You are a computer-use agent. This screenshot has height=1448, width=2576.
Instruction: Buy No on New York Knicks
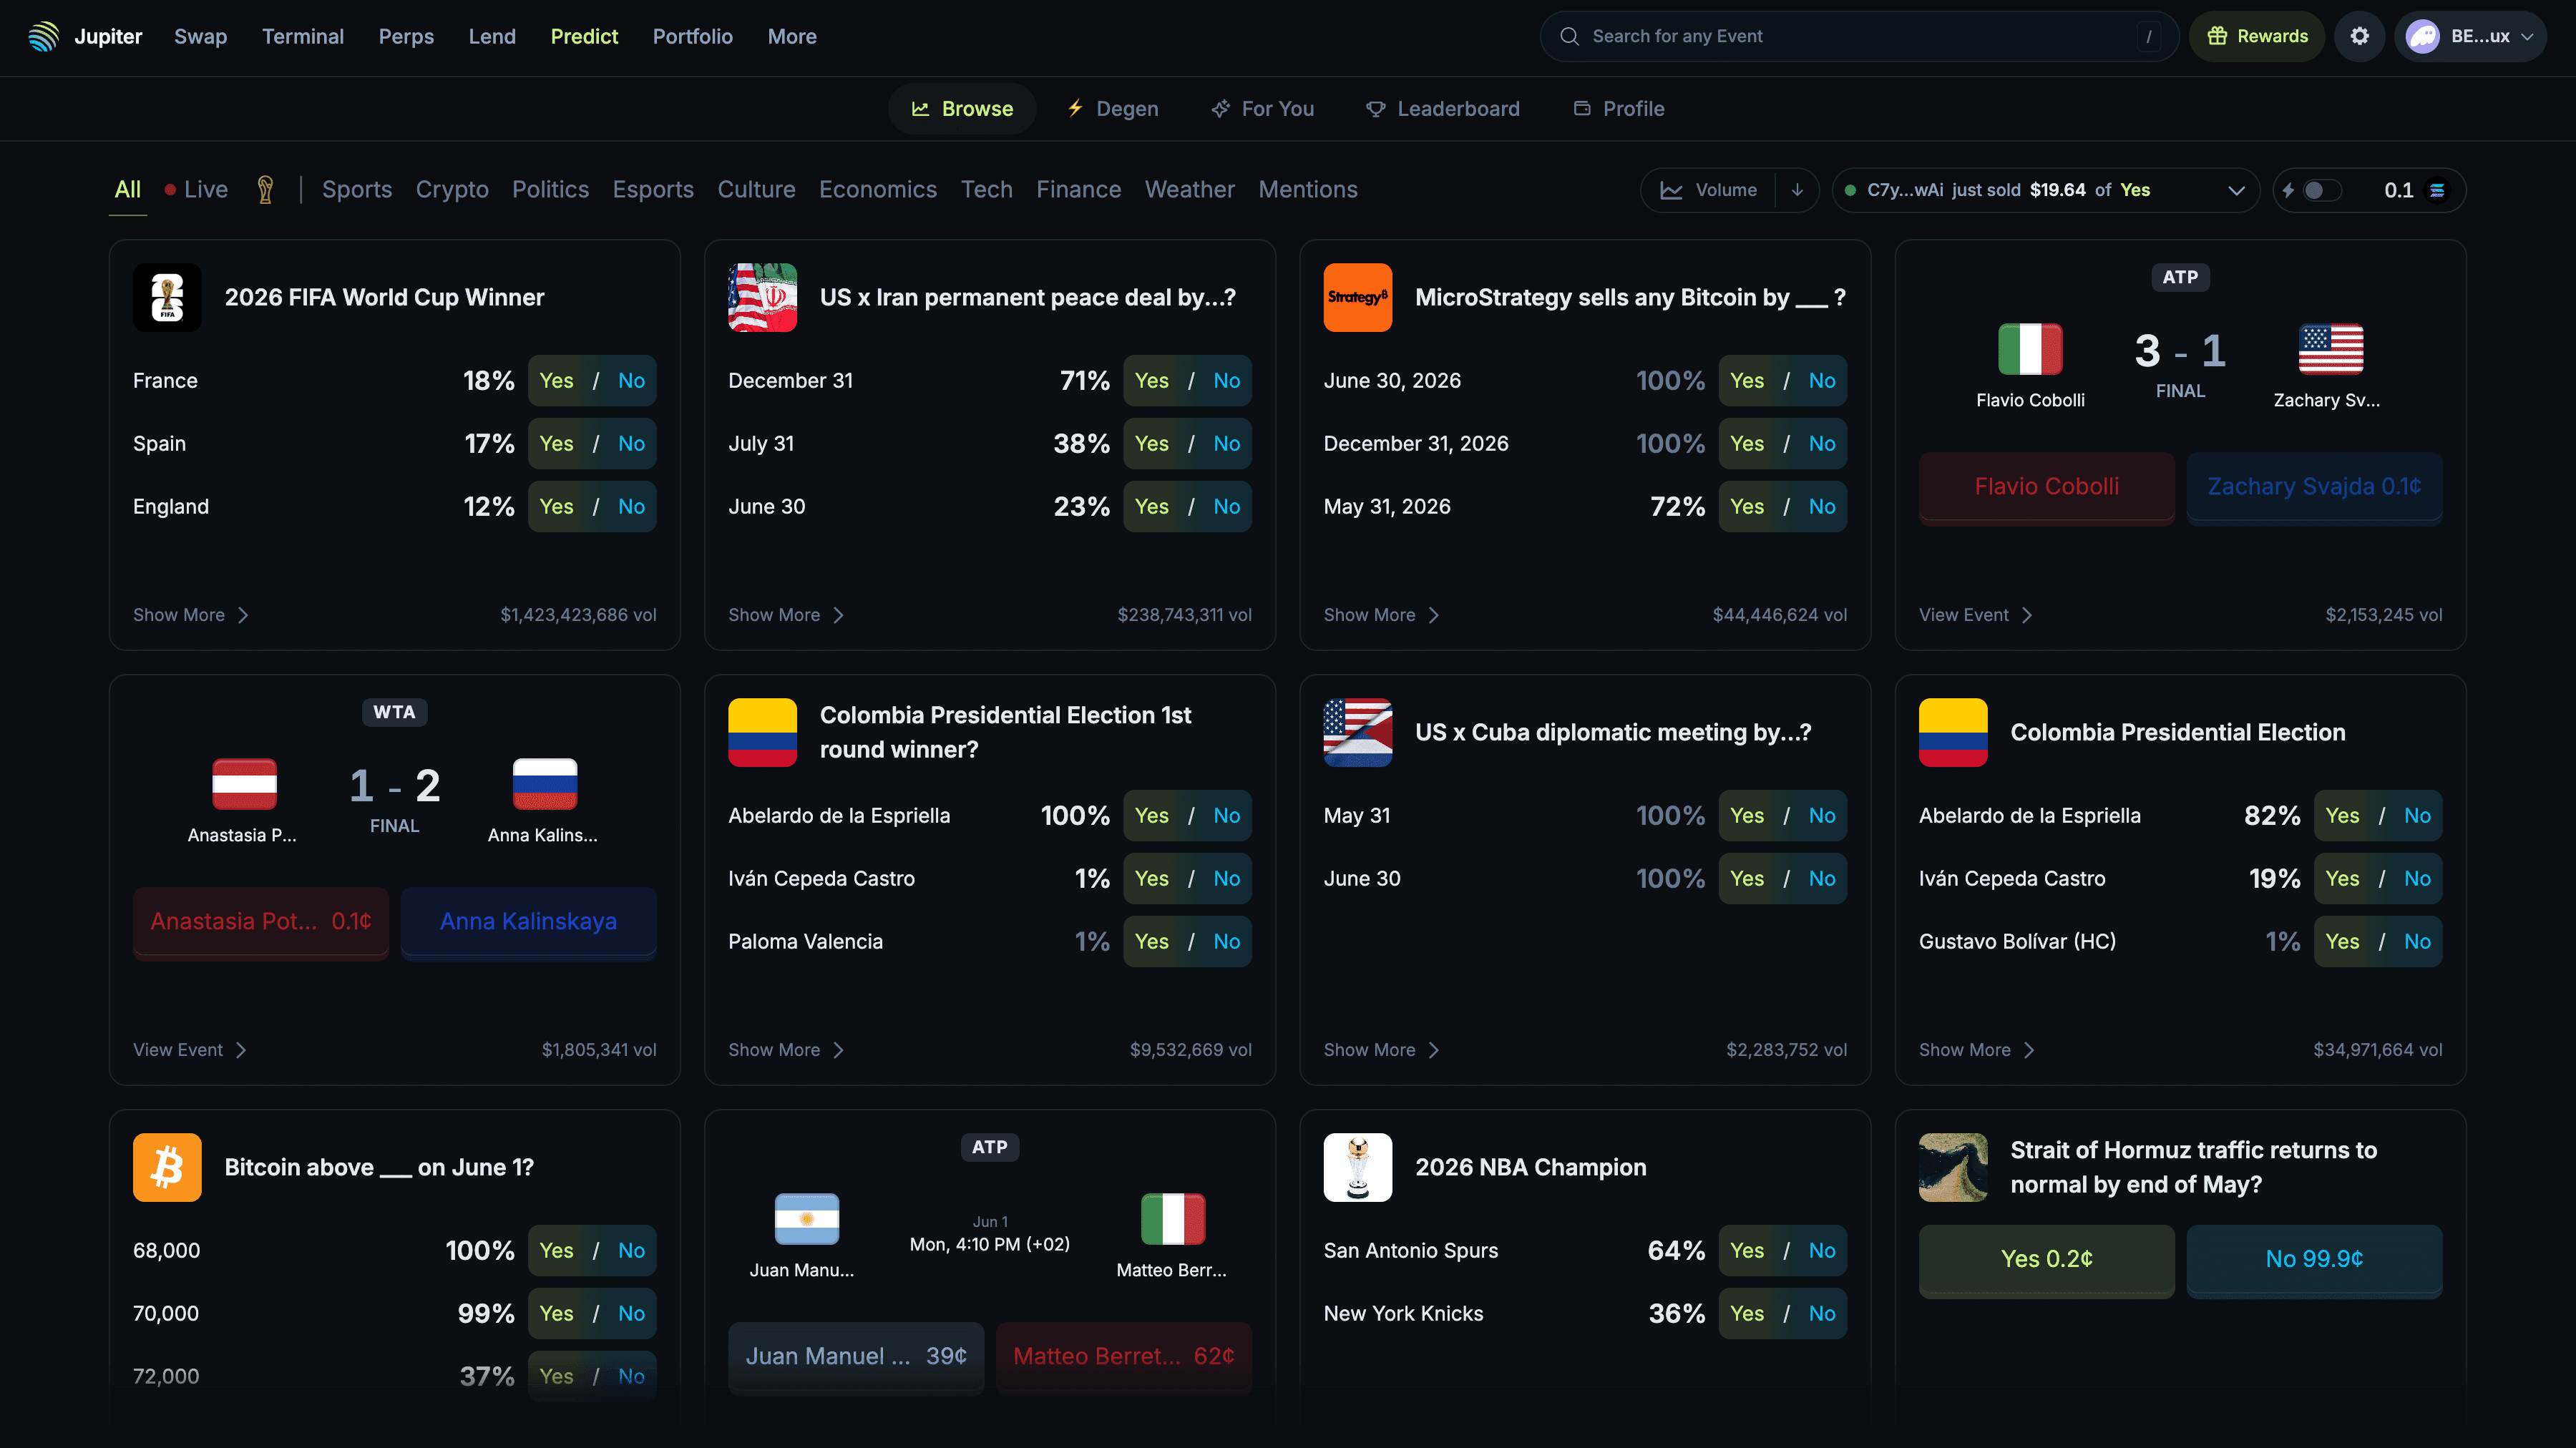coord(1821,1313)
